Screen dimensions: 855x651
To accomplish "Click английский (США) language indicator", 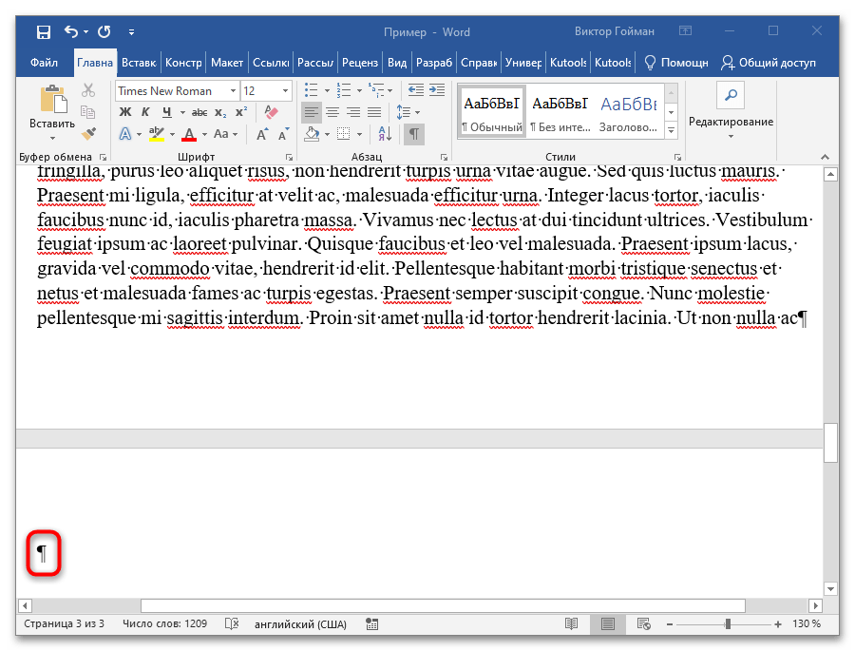I will (x=300, y=623).
